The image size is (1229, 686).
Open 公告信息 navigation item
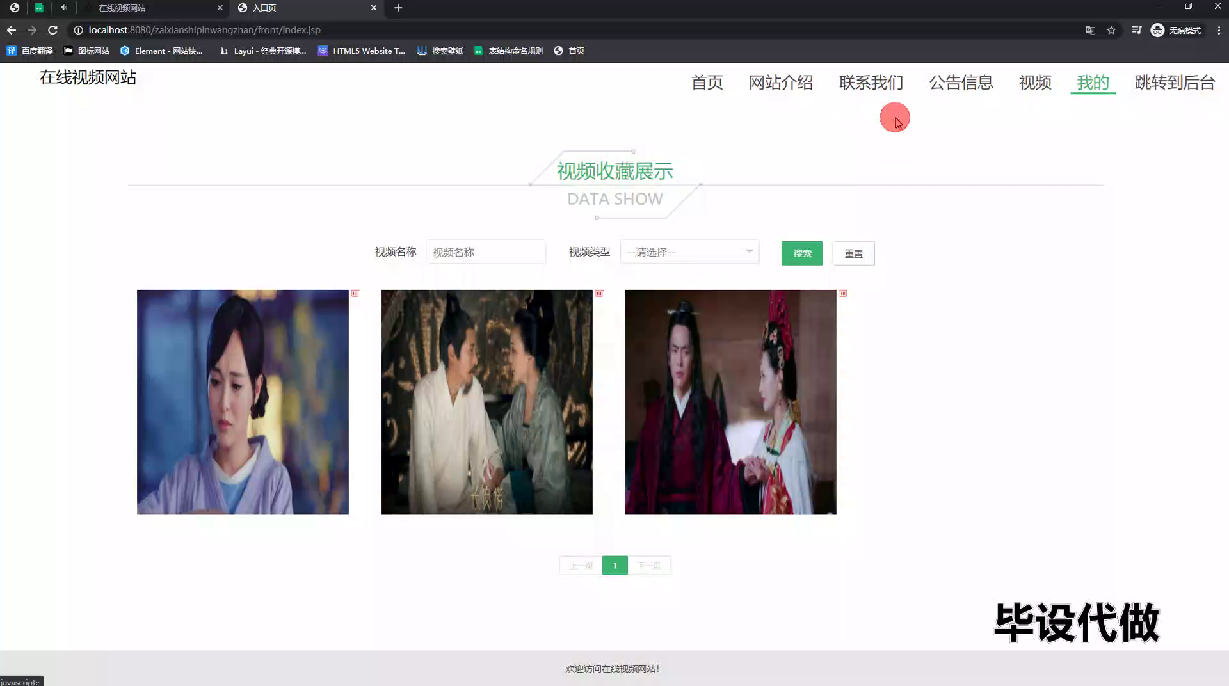961,83
